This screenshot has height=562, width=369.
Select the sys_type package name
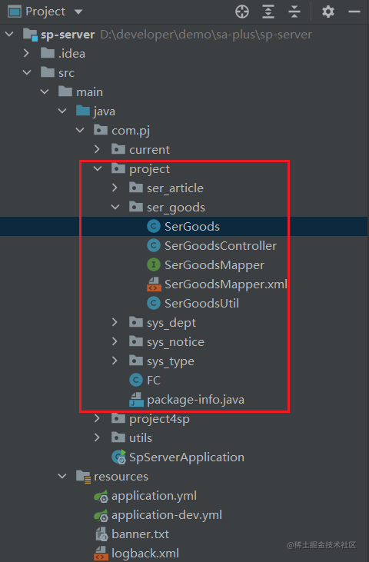[171, 361]
